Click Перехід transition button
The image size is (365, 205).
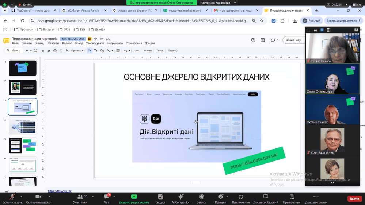[x=173, y=50]
